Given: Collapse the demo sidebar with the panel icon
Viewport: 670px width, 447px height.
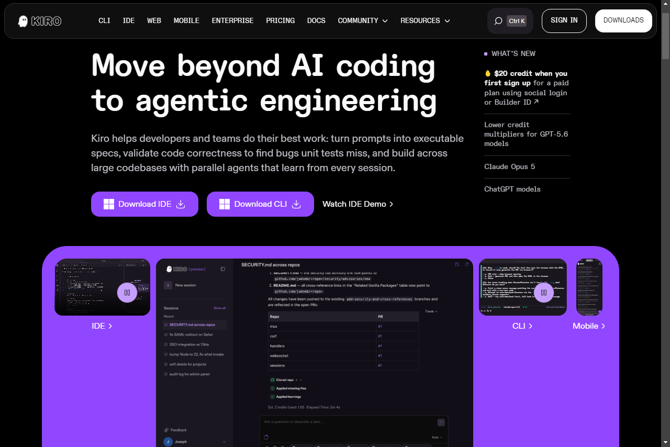Looking at the screenshot, I should tap(223, 269).
